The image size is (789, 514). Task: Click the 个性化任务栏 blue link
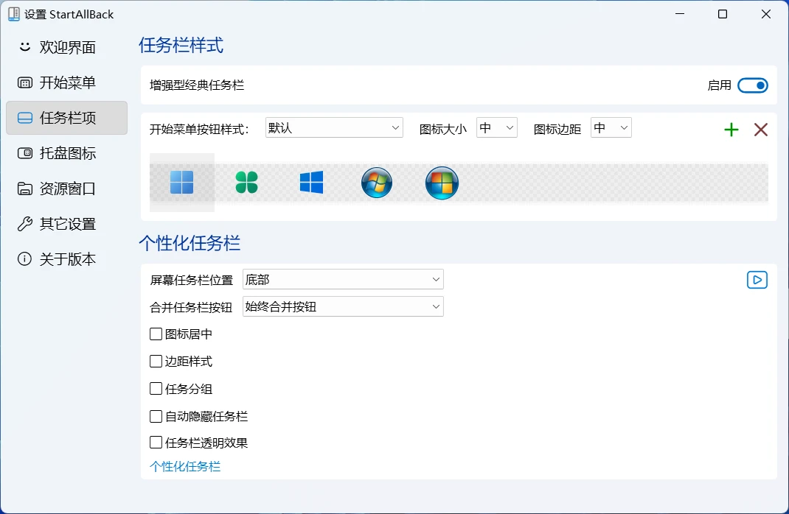pos(185,467)
